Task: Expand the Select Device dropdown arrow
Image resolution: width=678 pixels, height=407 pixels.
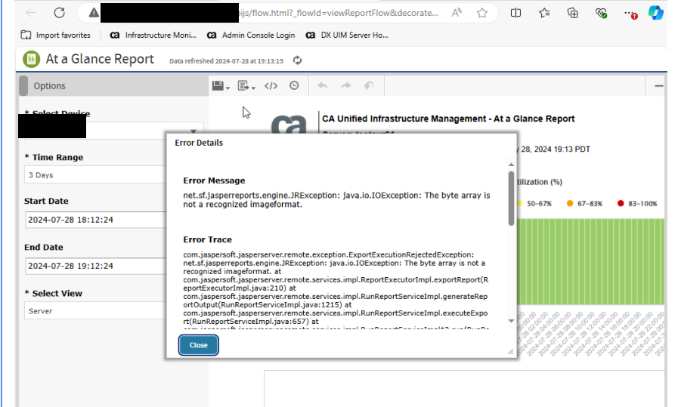Action: 193,130
